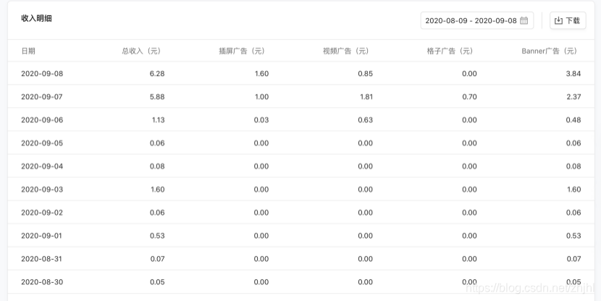Screen dimensions: 601x301
Task: Click video ad value 0.63
Action: click(365, 120)
